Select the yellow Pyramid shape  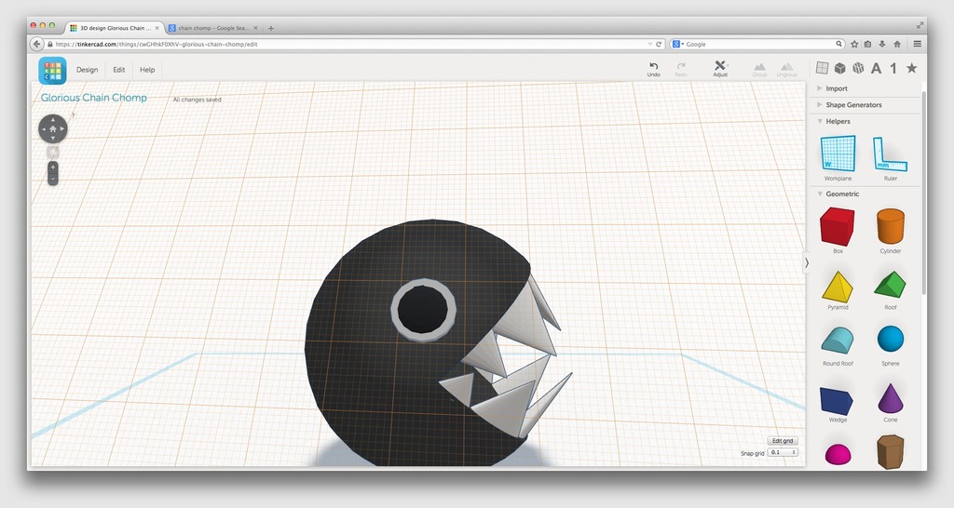pyautogui.click(x=838, y=287)
